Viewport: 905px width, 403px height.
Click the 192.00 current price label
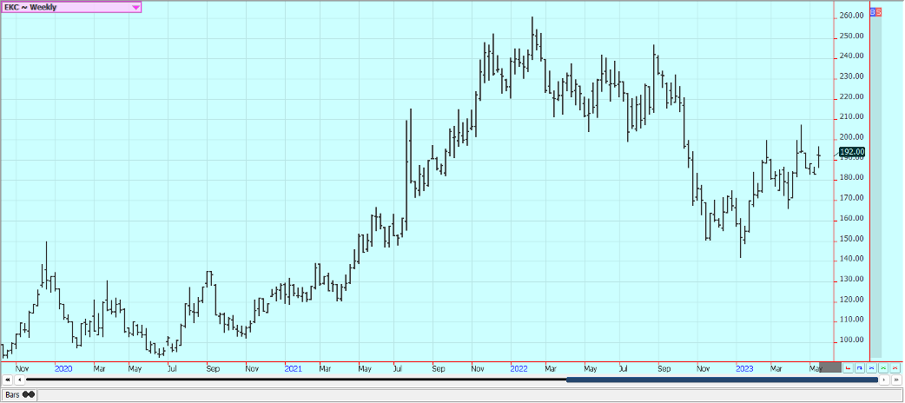[851, 151]
